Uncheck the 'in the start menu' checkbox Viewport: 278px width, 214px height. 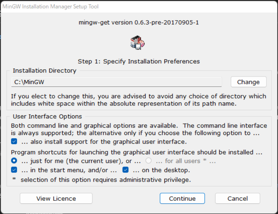[14, 170]
